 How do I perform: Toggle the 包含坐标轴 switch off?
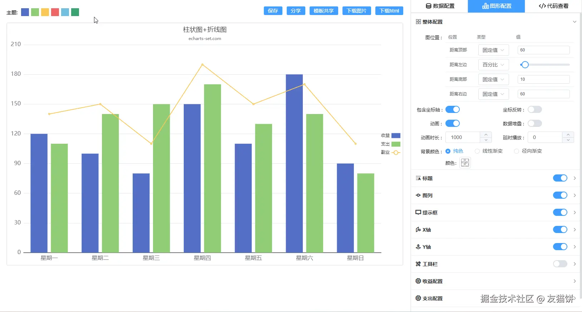pyautogui.click(x=452, y=110)
